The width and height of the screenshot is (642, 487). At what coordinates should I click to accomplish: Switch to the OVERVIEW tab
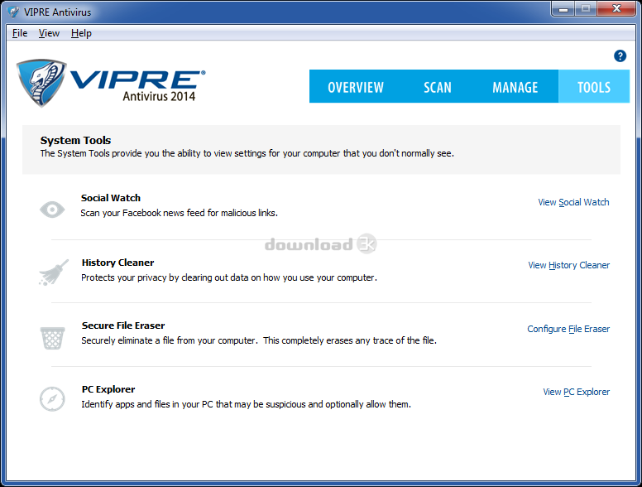pyautogui.click(x=356, y=87)
